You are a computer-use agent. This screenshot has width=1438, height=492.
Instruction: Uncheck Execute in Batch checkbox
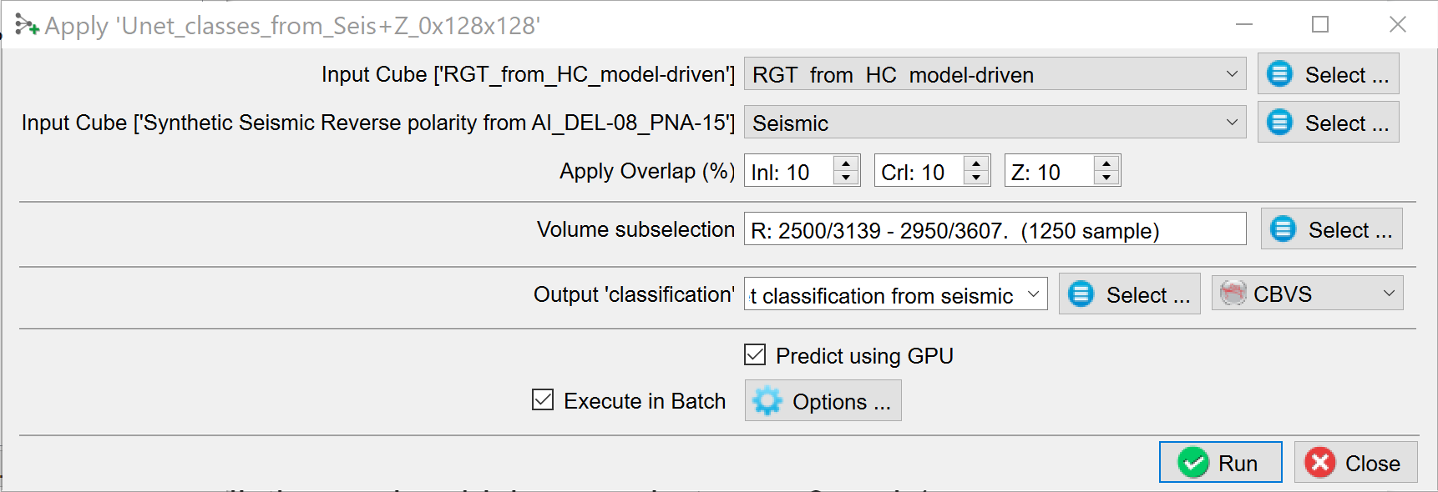pyautogui.click(x=543, y=400)
